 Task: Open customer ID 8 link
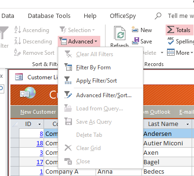[41, 134]
